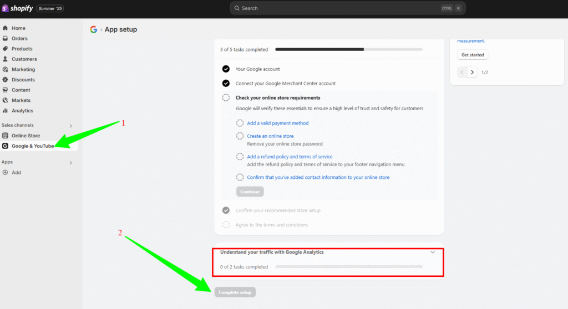
Task: Click the Continue button
Action: pos(250,192)
